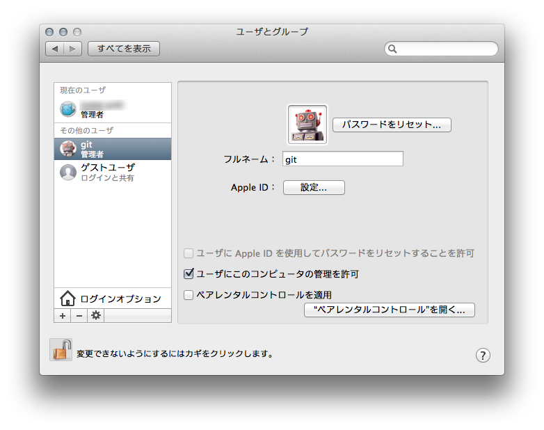Click the minus button to remove user

79,316
